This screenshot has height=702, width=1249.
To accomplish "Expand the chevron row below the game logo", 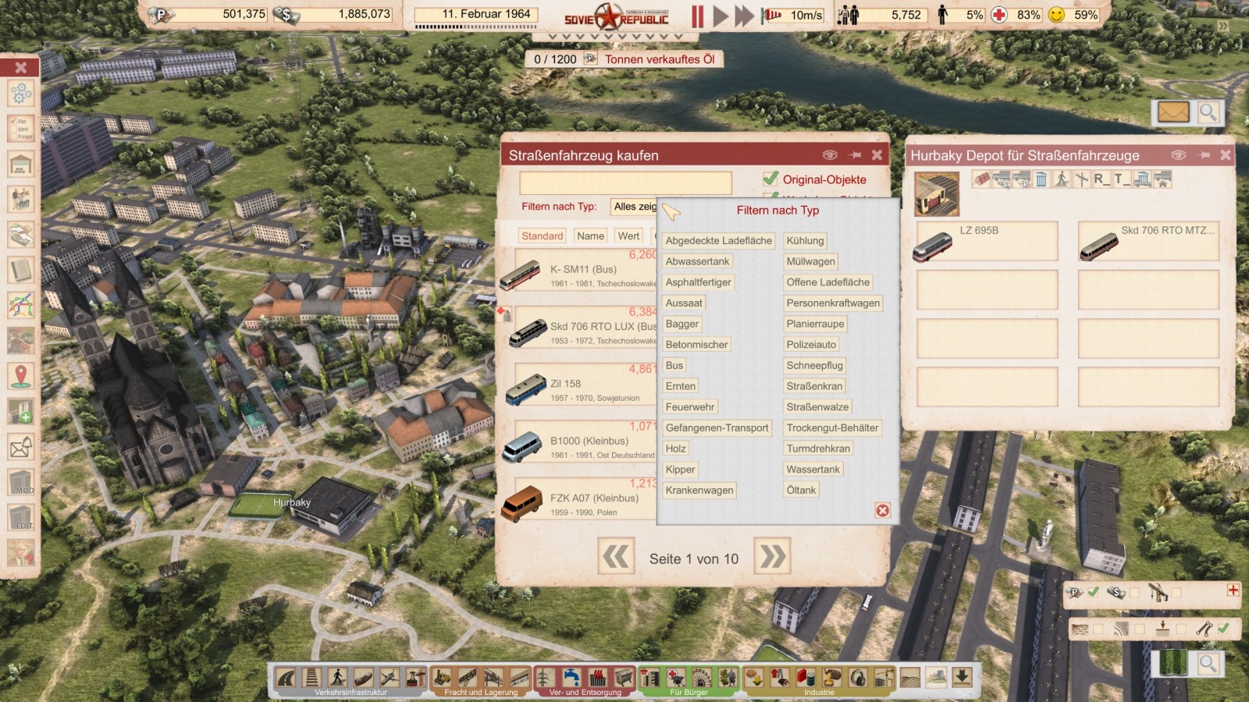I will pyautogui.click(x=616, y=37).
